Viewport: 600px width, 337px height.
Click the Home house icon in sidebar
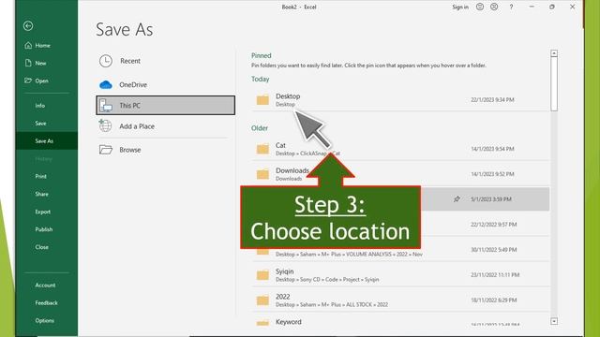click(x=28, y=45)
